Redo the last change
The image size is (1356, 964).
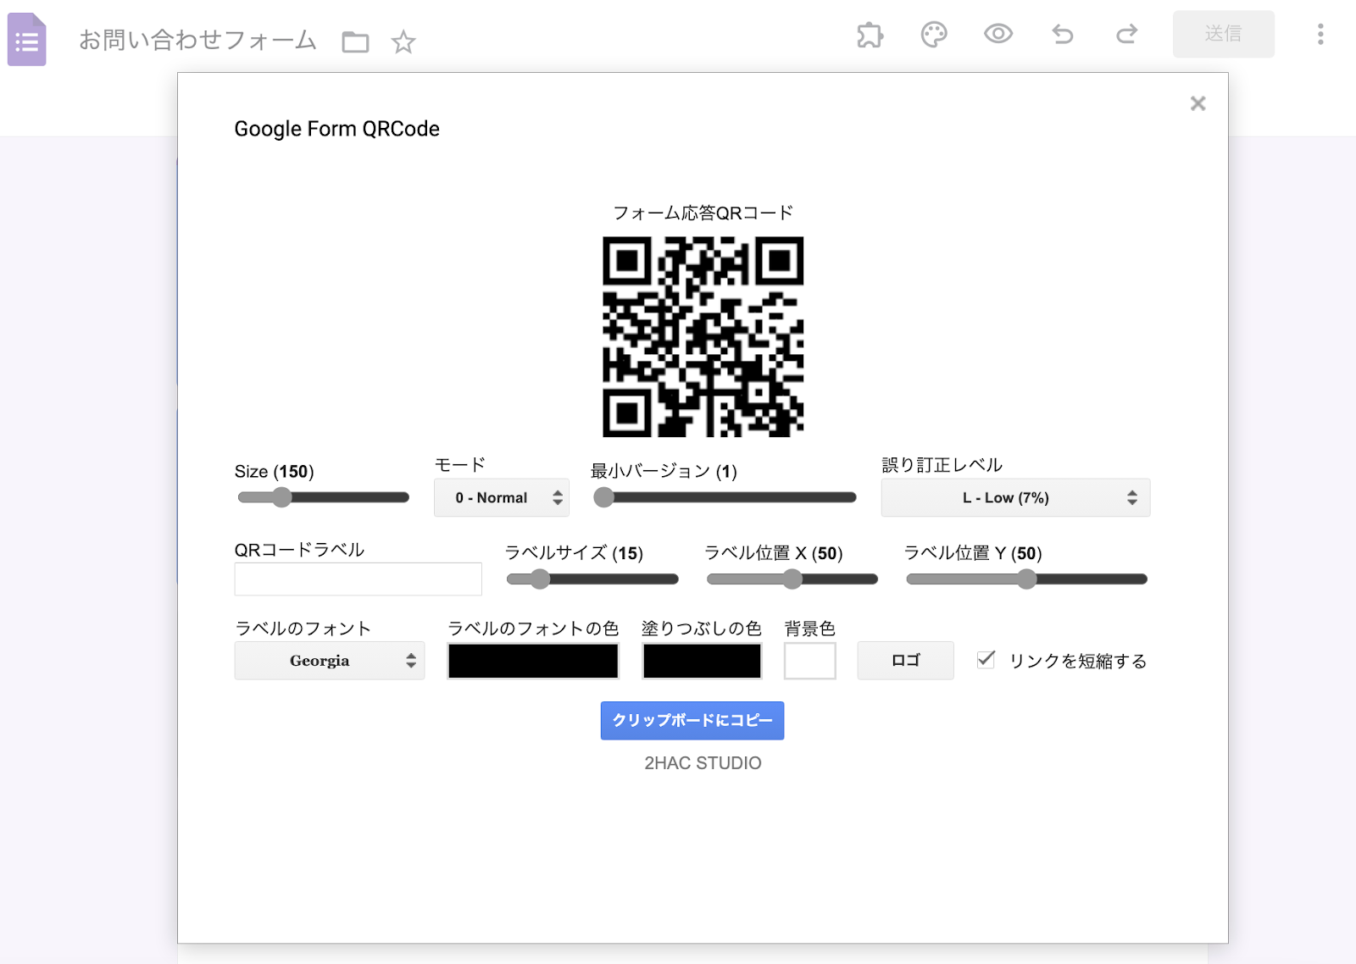(x=1126, y=34)
